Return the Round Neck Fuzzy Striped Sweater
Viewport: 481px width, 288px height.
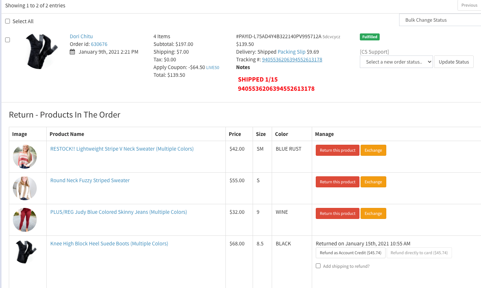point(337,182)
